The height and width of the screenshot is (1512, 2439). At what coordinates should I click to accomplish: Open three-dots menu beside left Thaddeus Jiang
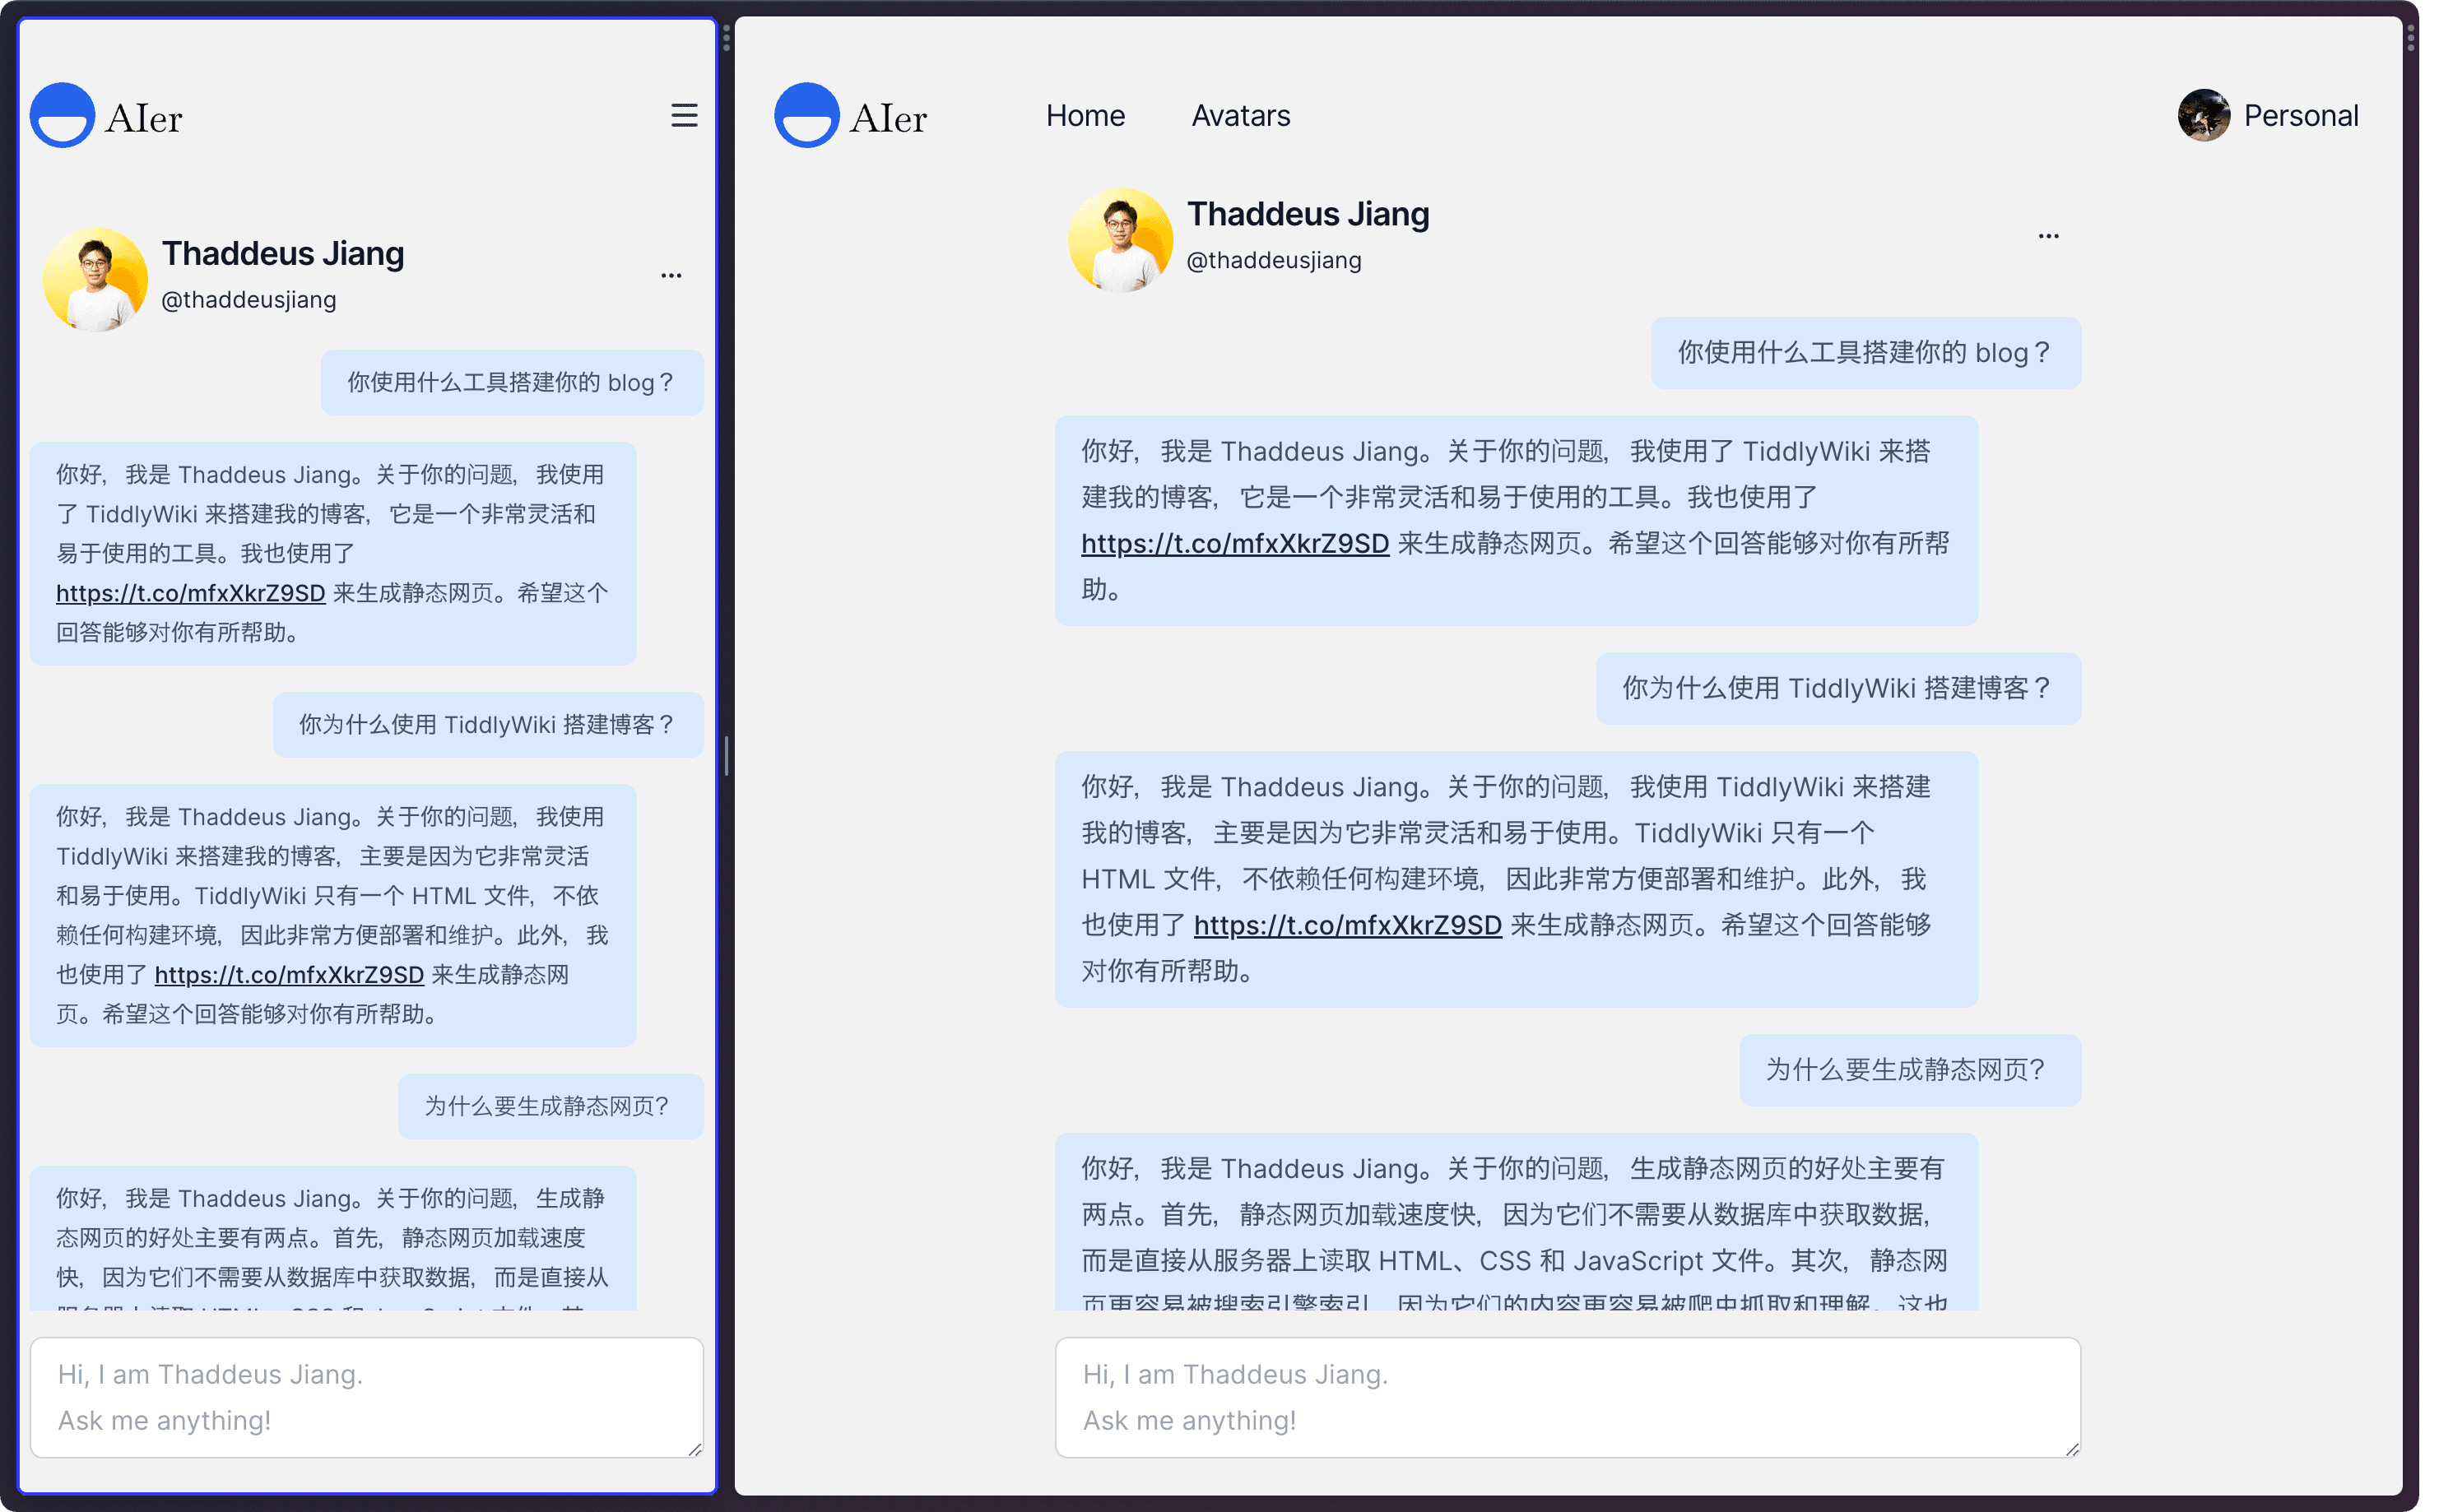click(671, 275)
